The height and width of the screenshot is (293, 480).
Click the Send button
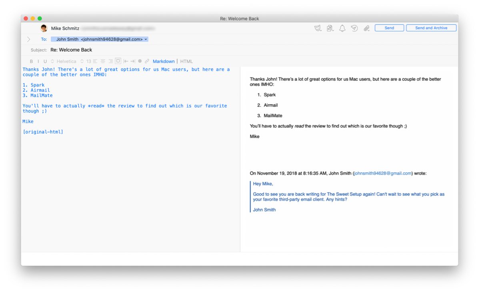(389, 28)
